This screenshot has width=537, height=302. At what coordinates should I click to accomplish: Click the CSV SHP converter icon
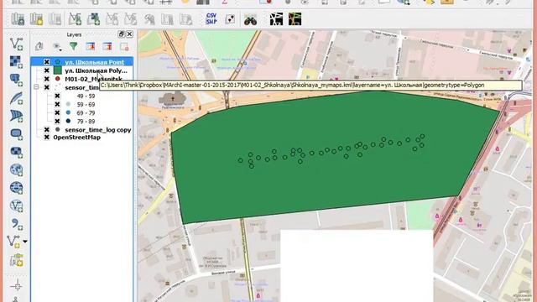coord(211,18)
